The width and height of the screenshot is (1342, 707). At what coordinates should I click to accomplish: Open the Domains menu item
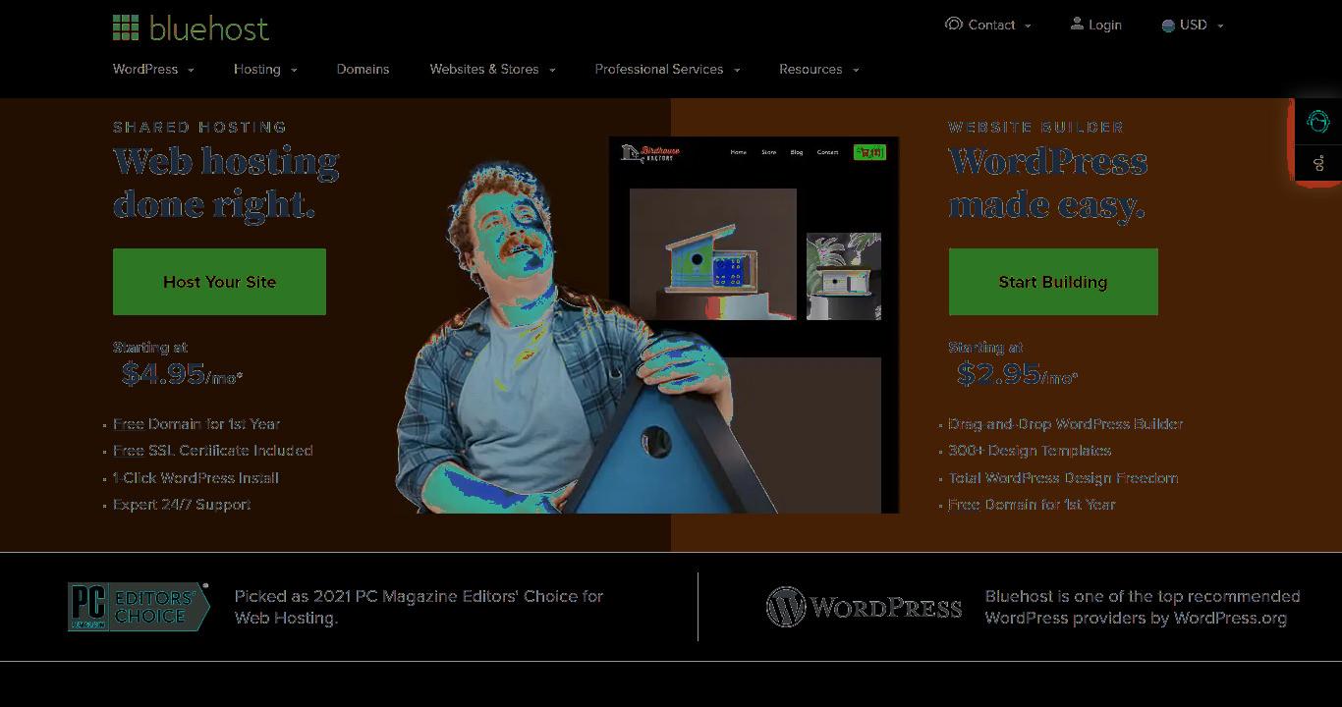tap(363, 69)
